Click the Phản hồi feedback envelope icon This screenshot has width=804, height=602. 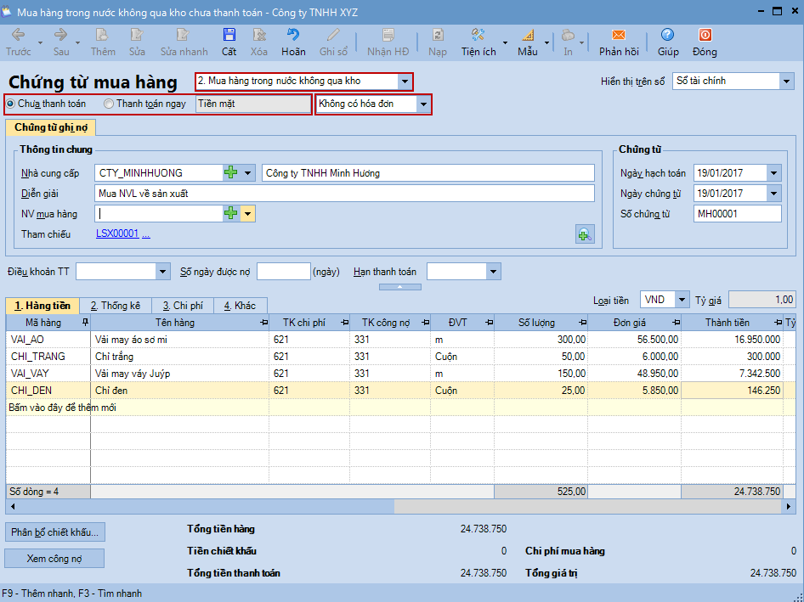(x=618, y=42)
